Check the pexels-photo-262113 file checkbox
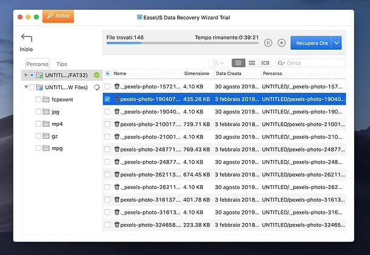This screenshot has width=370, height=255. click(x=107, y=174)
